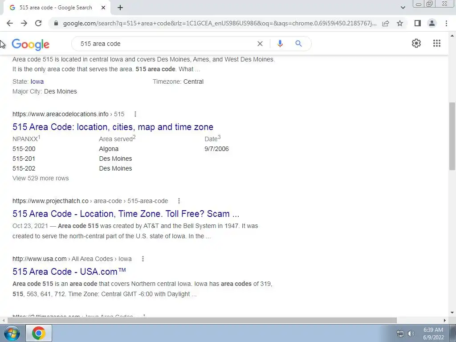The image size is (456, 342).
Task: Click the 'Algona' table cell
Action: 109,149
